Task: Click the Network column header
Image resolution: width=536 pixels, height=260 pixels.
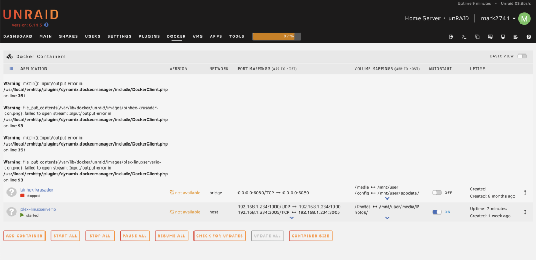Action: (219, 68)
